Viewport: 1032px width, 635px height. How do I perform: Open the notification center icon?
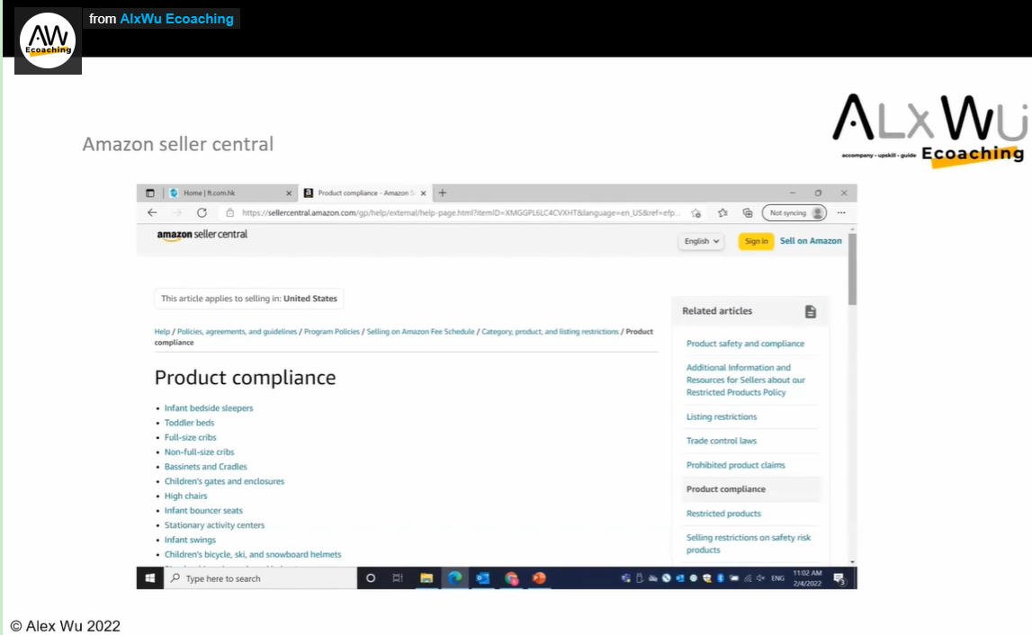click(x=839, y=578)
